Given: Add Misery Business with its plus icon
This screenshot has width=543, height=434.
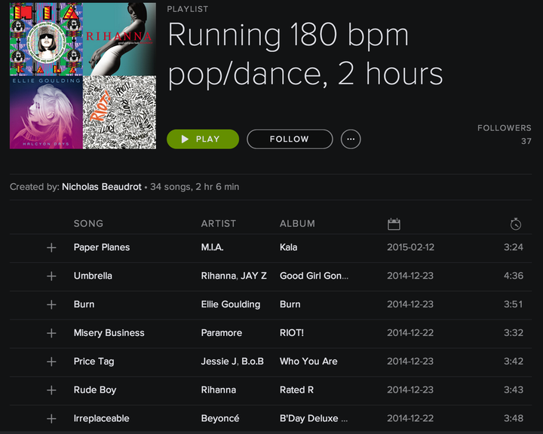Looking at the screenshot, I should [51, 333].
